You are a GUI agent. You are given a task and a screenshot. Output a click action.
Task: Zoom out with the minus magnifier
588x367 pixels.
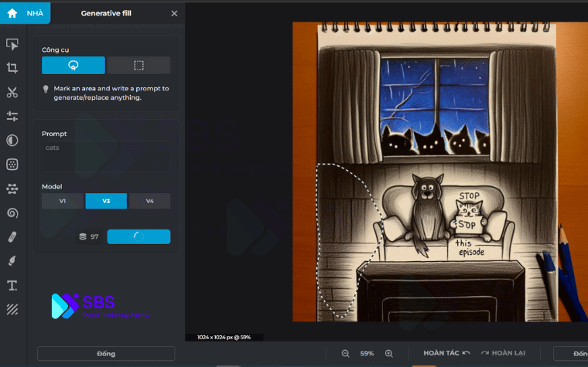click(345, 354)
